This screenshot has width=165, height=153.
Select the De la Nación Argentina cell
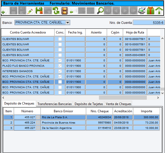pos(63,128)
